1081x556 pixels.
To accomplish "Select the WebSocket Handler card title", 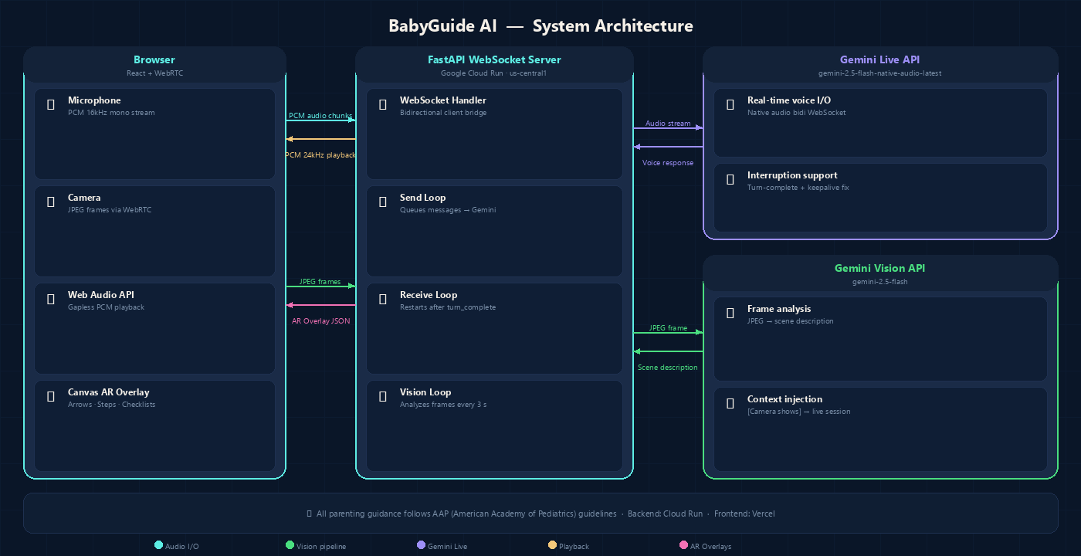I will tap(443, 100).
